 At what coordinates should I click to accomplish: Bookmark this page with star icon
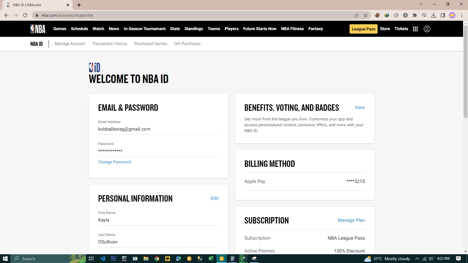coord(366,15)
